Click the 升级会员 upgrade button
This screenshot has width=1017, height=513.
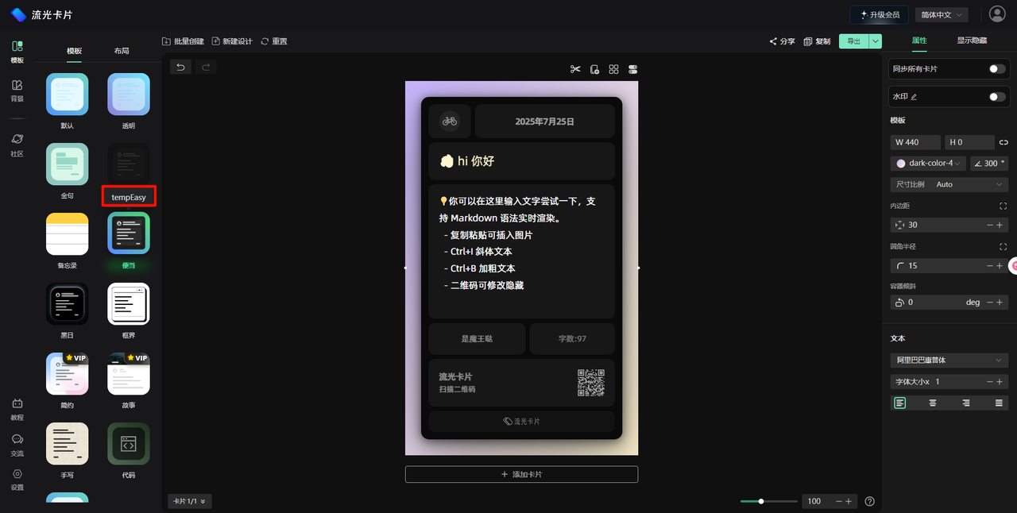click(880, 14)
